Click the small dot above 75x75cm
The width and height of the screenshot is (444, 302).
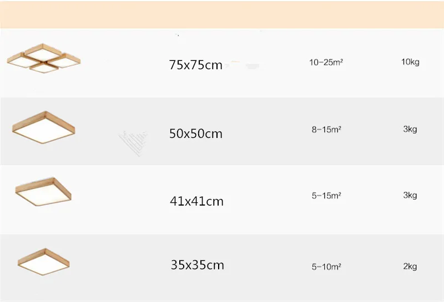[178, 35]
